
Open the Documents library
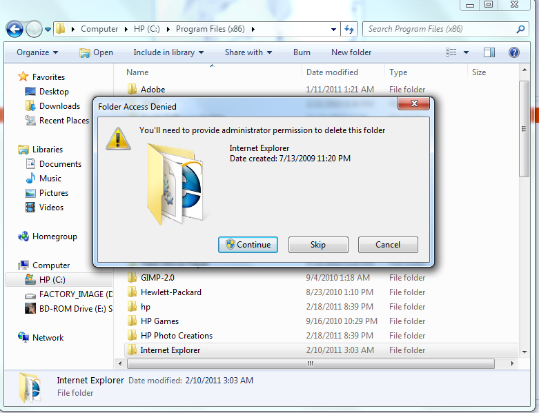tap(54, 164)
